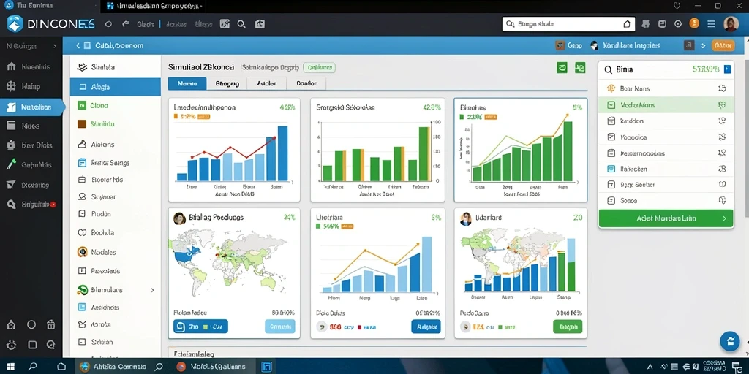This screenshot has width=749, height=374.
Task: Toggle the brown Stiaiidu checkbox item
Action: click(82, 124)
